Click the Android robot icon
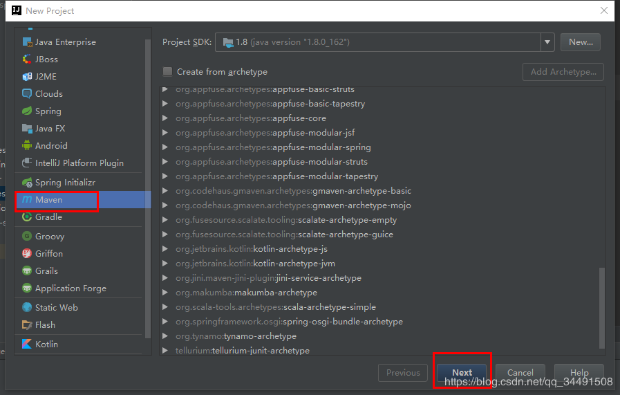Screen dimensions: 620x395 pyautogui.click(x=27, y=146)
